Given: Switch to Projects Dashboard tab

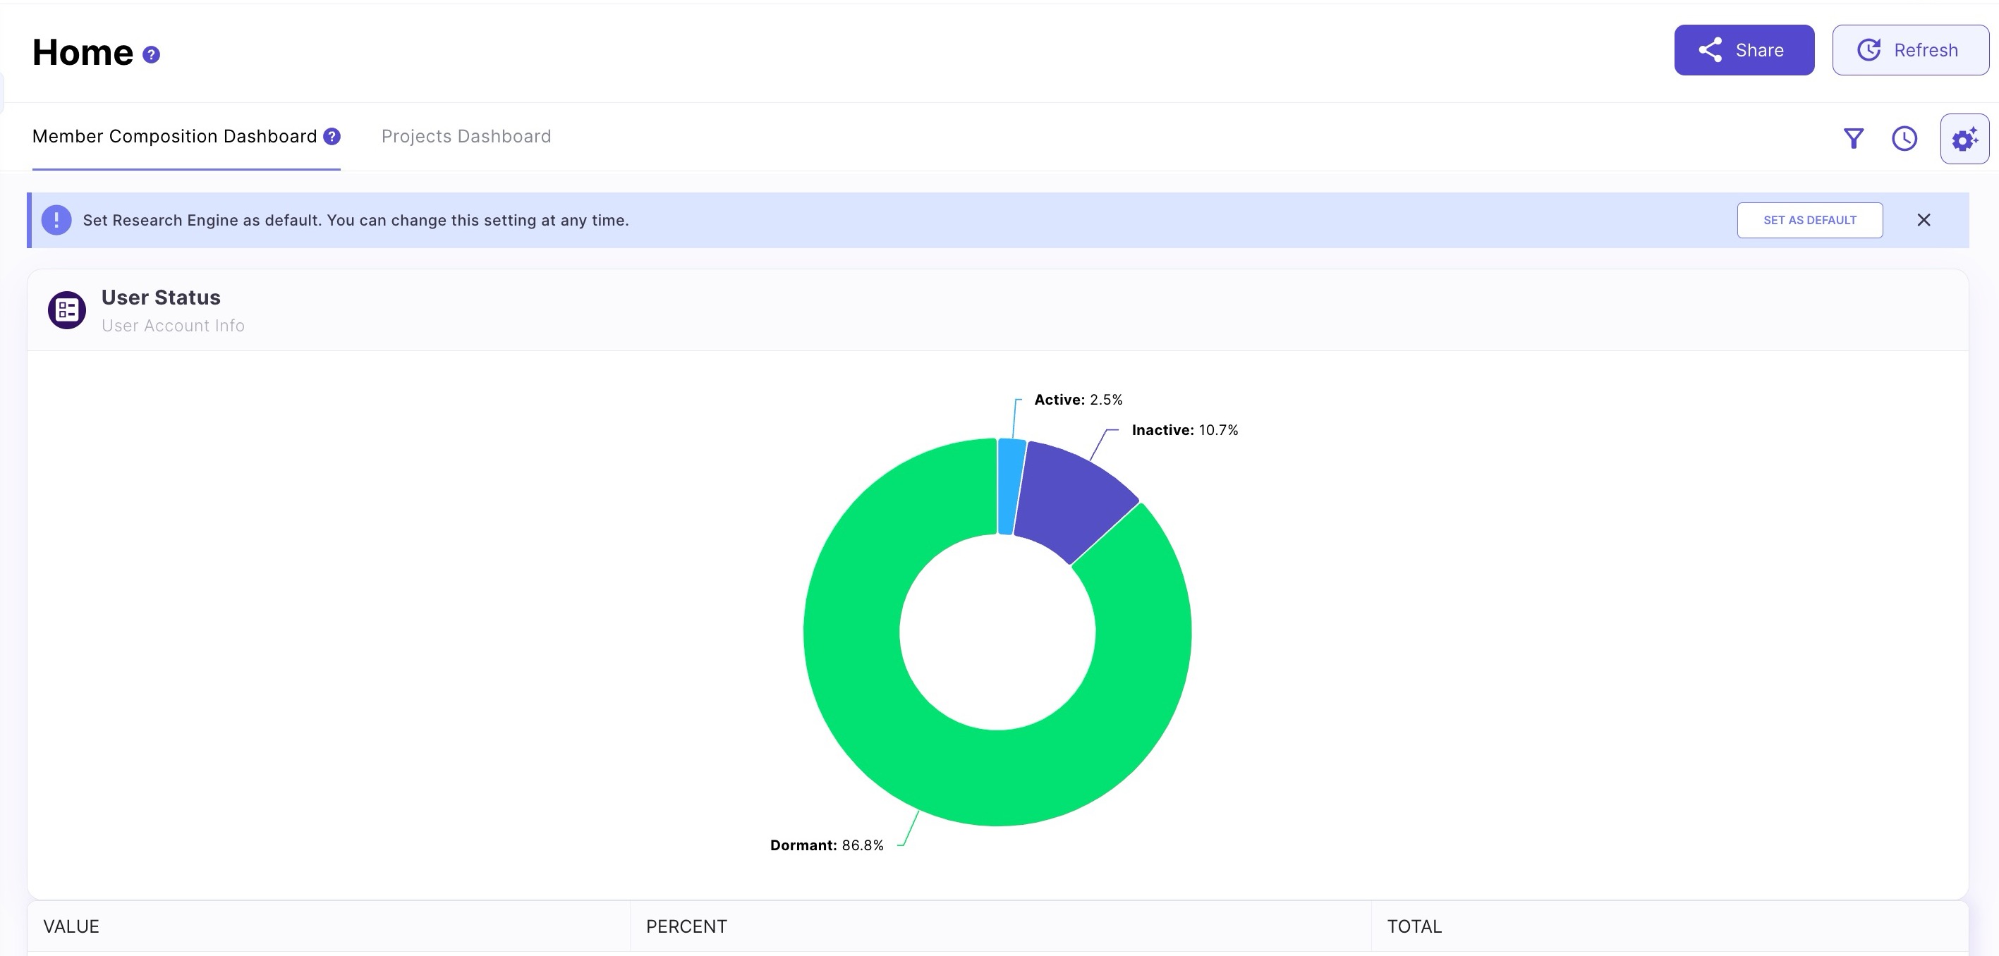Looking at the screenshot, I should point(466,137).
